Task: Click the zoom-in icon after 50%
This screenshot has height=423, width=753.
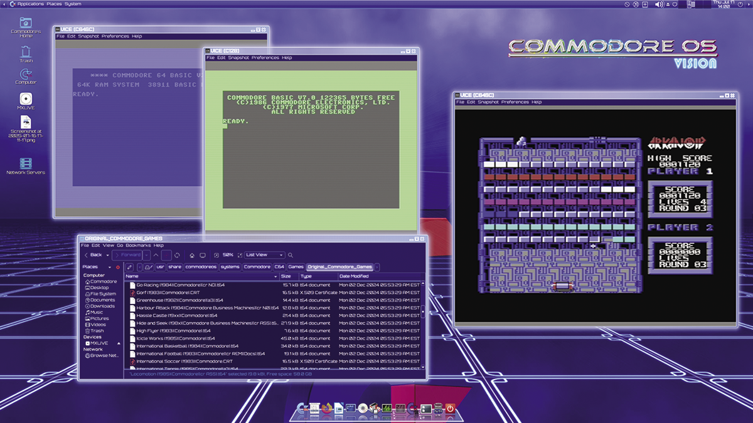Action: pos(240,255)
